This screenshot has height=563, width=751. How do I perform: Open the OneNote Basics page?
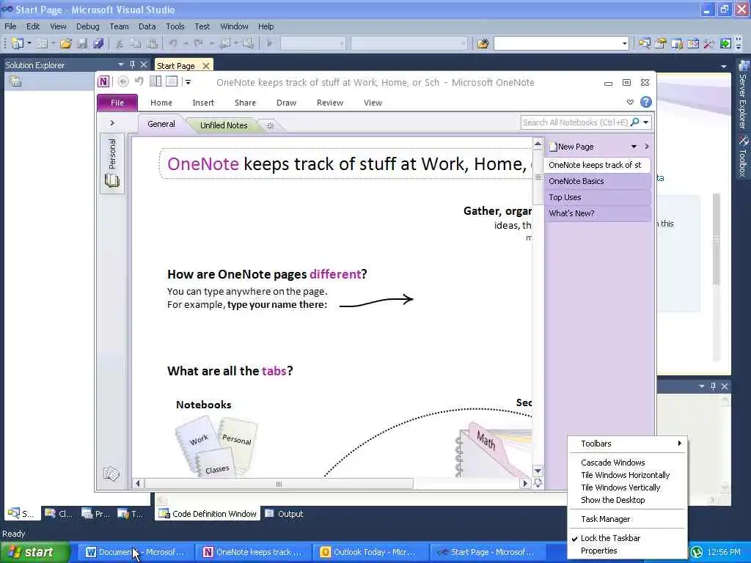tap(598, 181)
